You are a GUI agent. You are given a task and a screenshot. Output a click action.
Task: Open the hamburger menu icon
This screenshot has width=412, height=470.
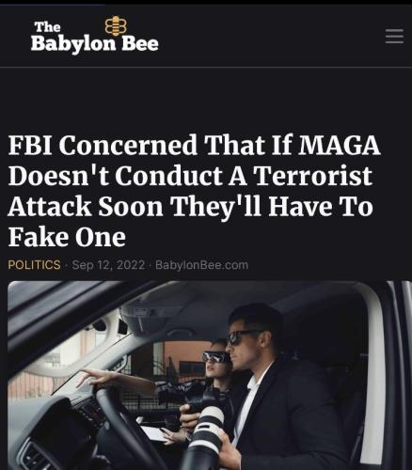[394, 36]
